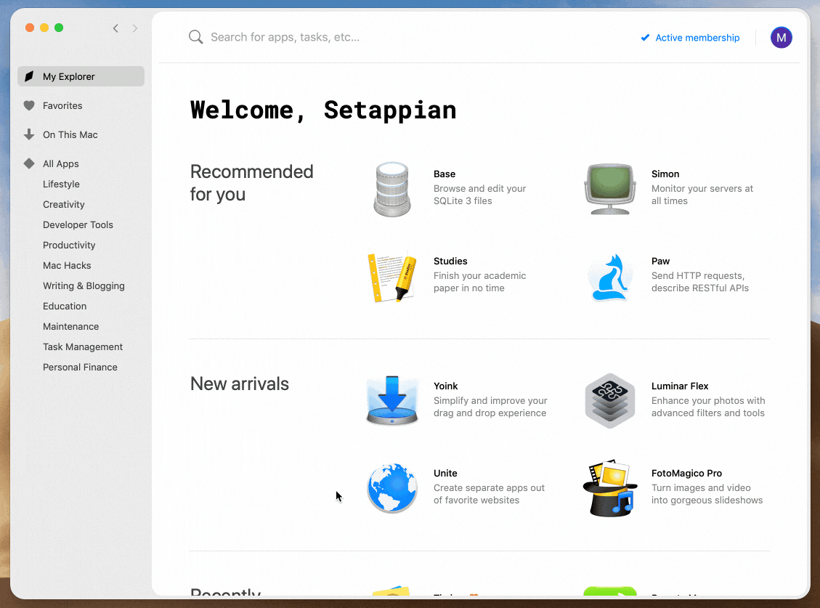This screenshot has width=820, height=608.
Task: Click the search magnifier icon
Action: click(195, 37)
